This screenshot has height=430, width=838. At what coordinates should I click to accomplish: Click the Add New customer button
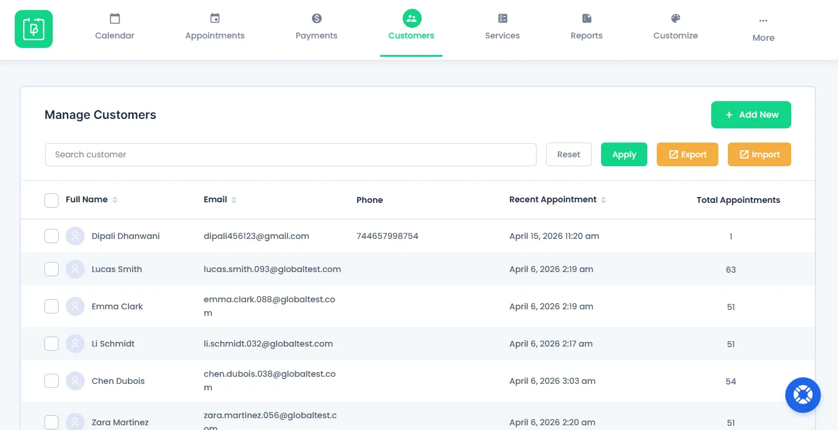751,115
